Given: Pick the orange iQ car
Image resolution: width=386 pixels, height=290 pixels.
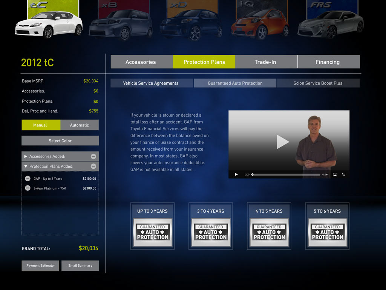Looking at the screenshot, I should point(260,24).
